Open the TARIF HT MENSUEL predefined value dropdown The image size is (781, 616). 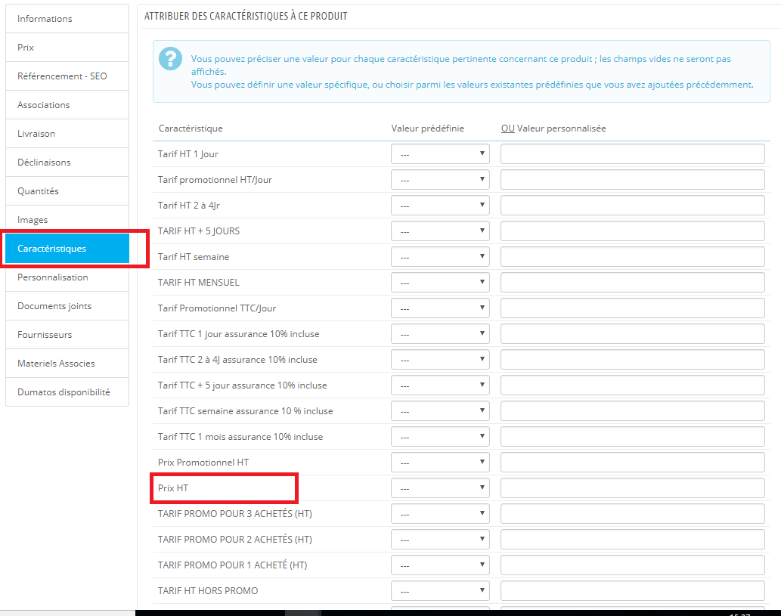tap(440, 283)
